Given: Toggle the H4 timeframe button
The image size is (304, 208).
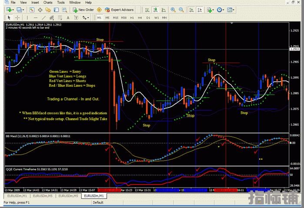Looking at the screenshot, I should tap(140, 18).
